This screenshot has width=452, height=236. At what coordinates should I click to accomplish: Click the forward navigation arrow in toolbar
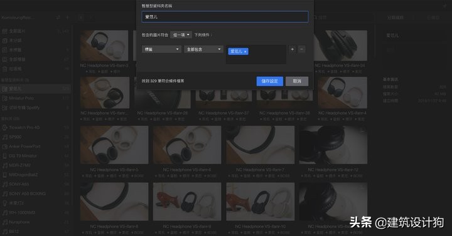coord(90,18)
